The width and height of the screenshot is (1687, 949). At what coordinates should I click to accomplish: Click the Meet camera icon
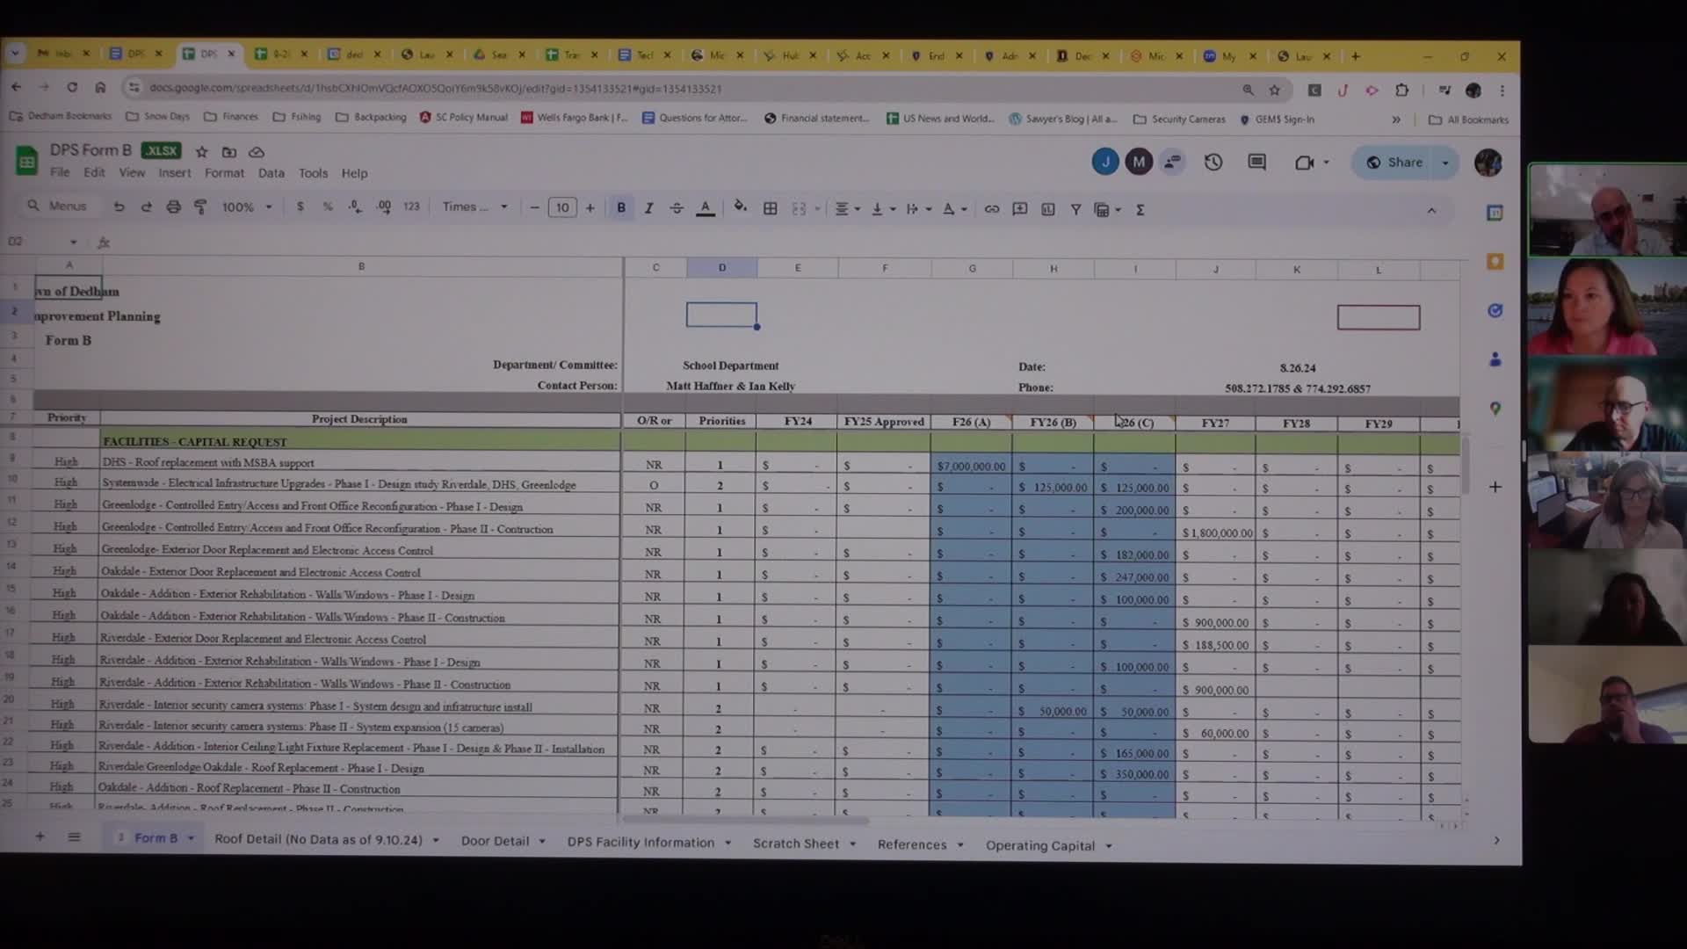click(x=1305, y=163)
